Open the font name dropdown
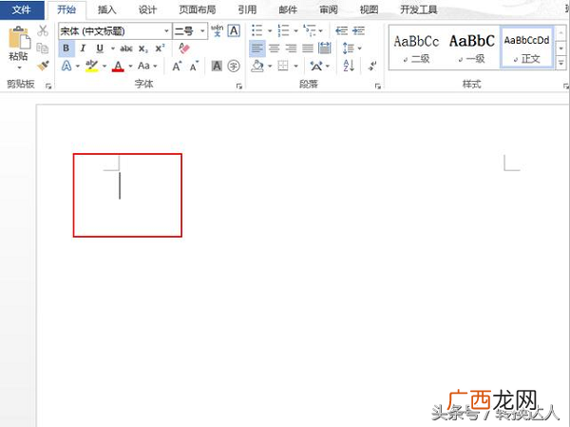Viewport: 570px width, 427px height. [x=166, y=31]
